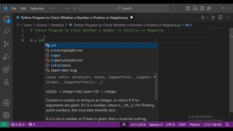
Task: Select the 'IndentationError' suggestion
Action: [101, 60]
